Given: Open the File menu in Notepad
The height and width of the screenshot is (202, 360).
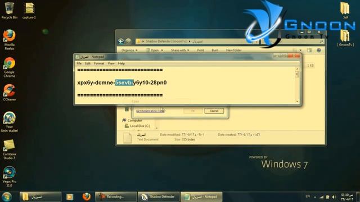Looking at the screenshot, I should [x=79, y=63].
